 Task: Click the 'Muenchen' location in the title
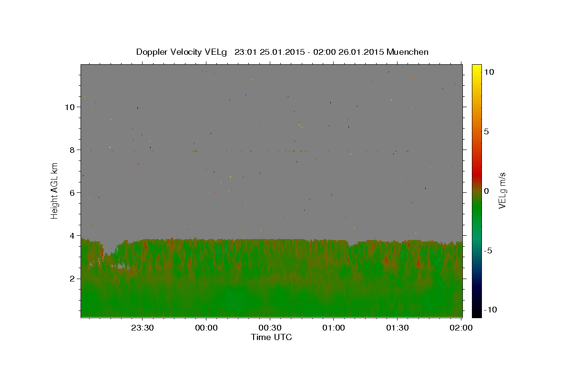[x=408, y=52]
